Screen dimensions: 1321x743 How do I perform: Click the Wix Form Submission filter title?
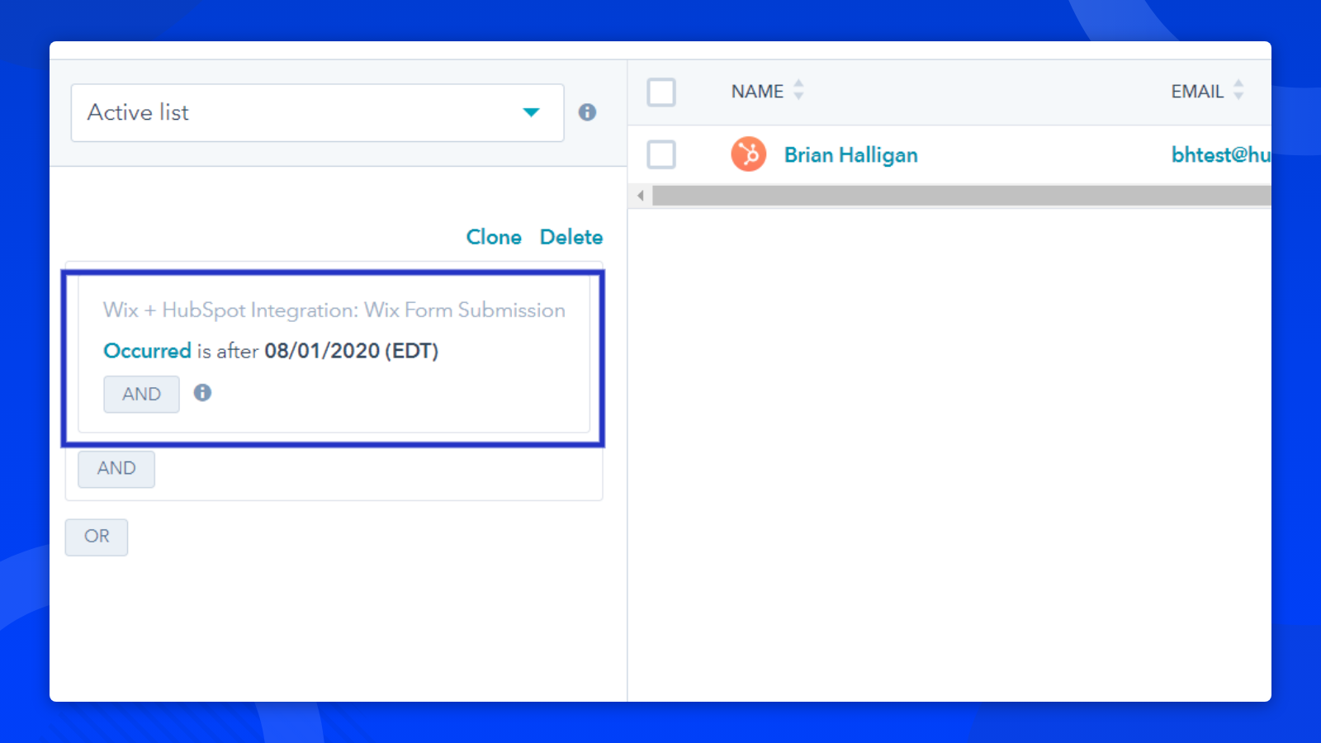pyautogui.click(x=334, y=310)
